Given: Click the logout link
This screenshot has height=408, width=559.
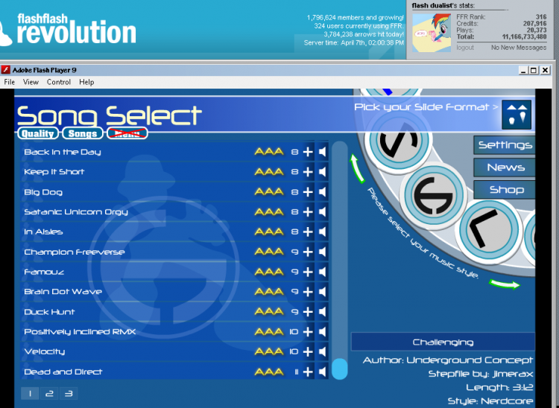Looking at the screenshot, I should [x=465, y=48].
